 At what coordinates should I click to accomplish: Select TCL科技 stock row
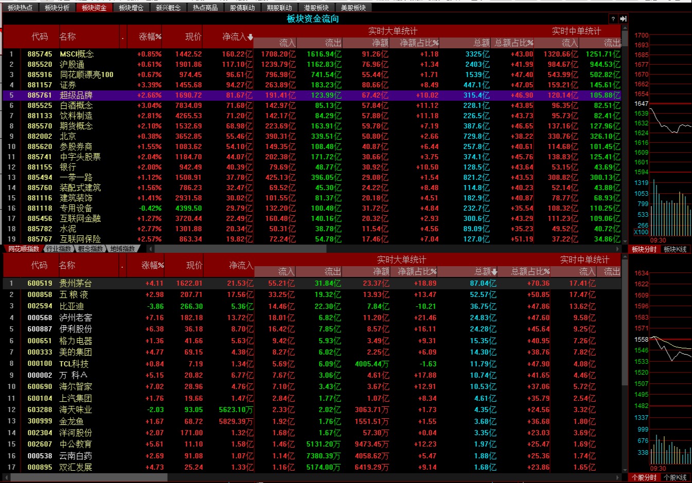click(x=312, y=364)
